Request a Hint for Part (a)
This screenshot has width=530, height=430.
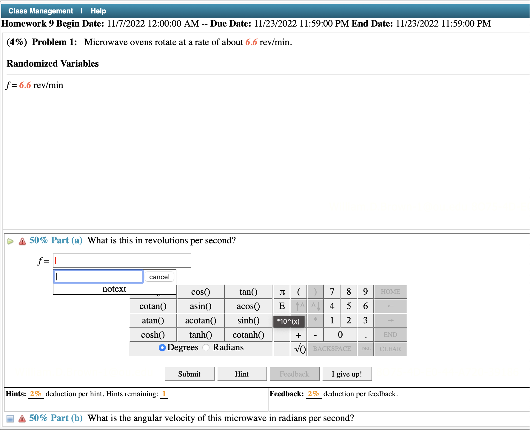pyautogui.click(x=242, y=374)
